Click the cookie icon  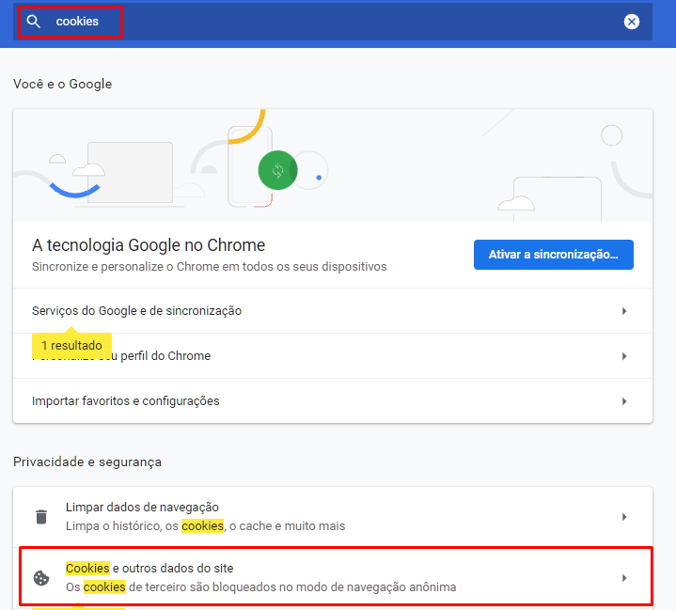(41, 578)
